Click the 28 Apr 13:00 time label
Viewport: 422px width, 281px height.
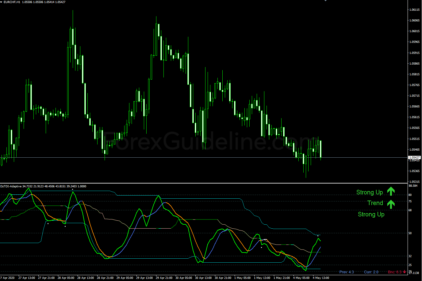tap(86, 278)
